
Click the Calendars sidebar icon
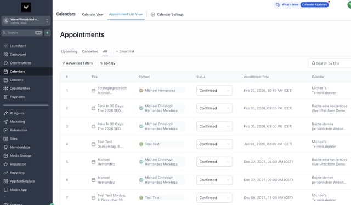(x=6, y=72)
